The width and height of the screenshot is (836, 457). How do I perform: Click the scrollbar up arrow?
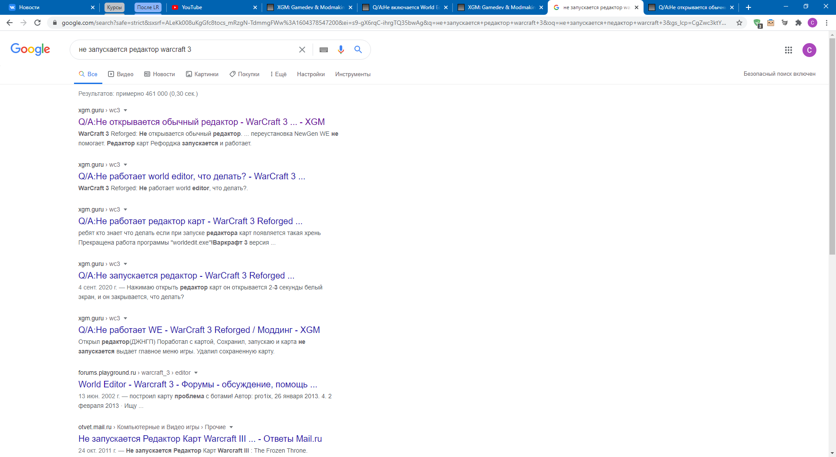point(832,34)
